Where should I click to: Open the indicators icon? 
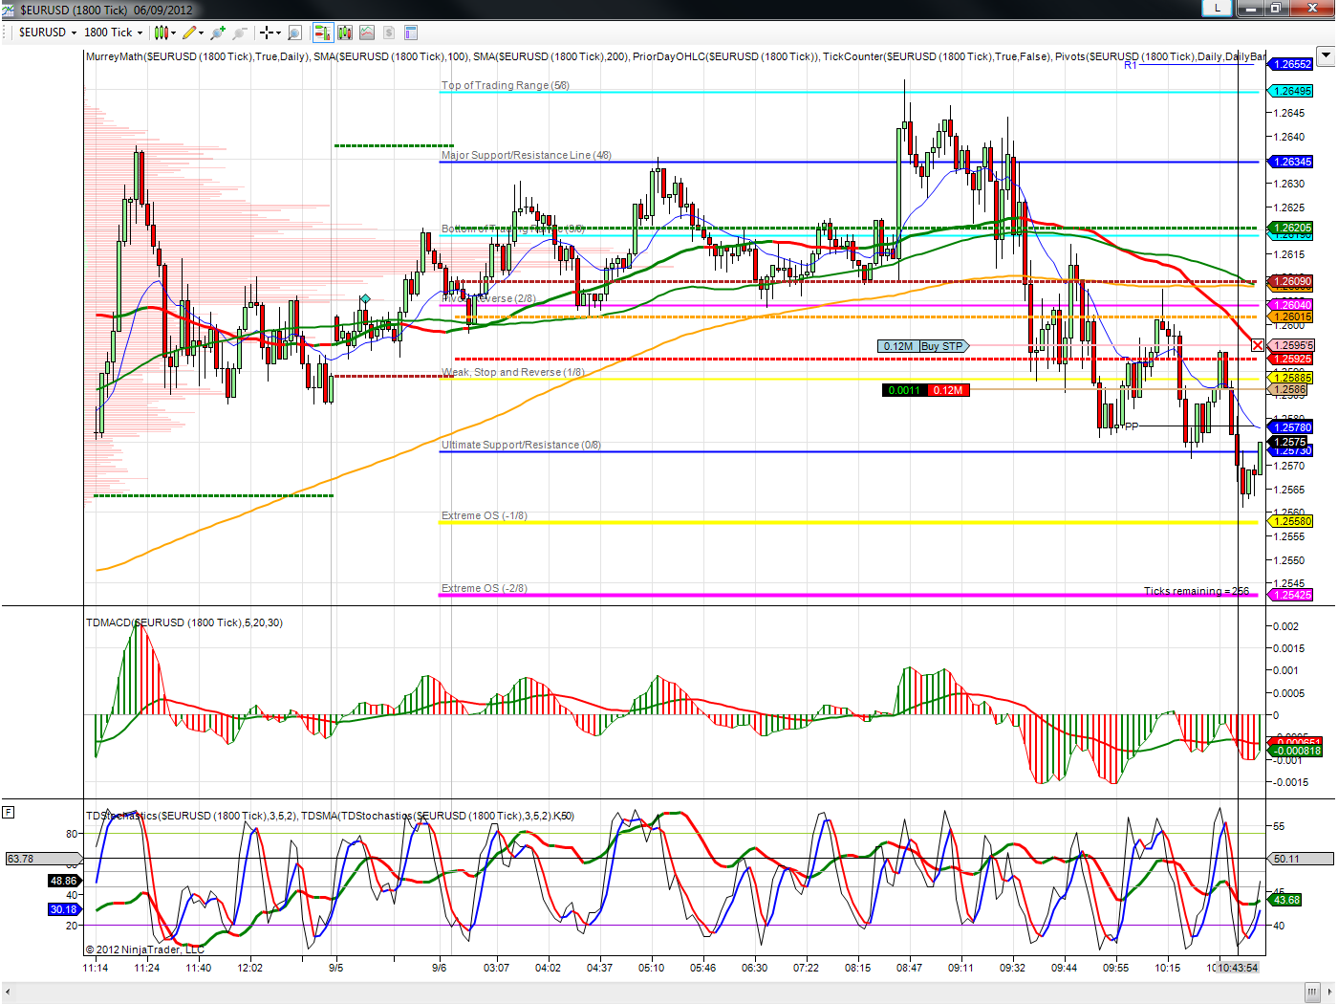(x=367, y=33)
